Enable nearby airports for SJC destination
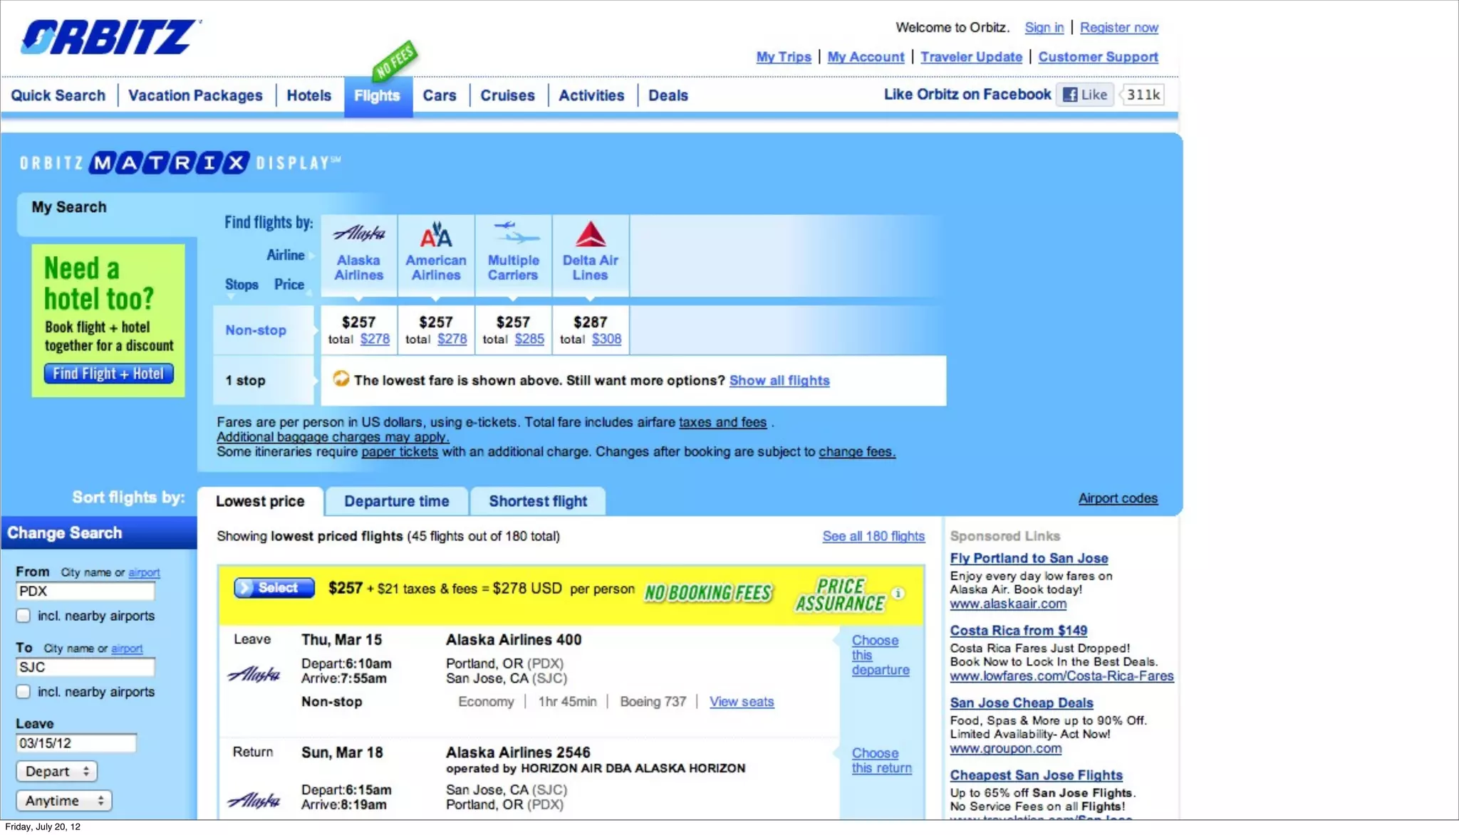 click(24, 692)
